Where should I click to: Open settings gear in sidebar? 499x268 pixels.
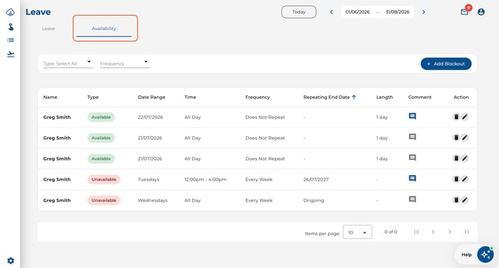click(x=10, y=261)
